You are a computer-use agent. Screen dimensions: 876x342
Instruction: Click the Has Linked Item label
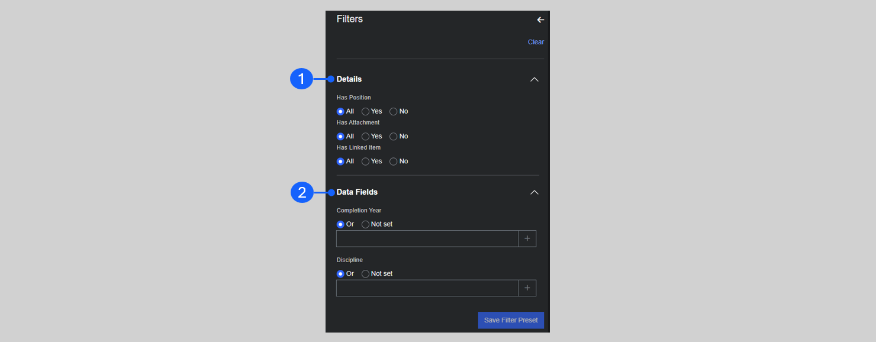(359, 147)
